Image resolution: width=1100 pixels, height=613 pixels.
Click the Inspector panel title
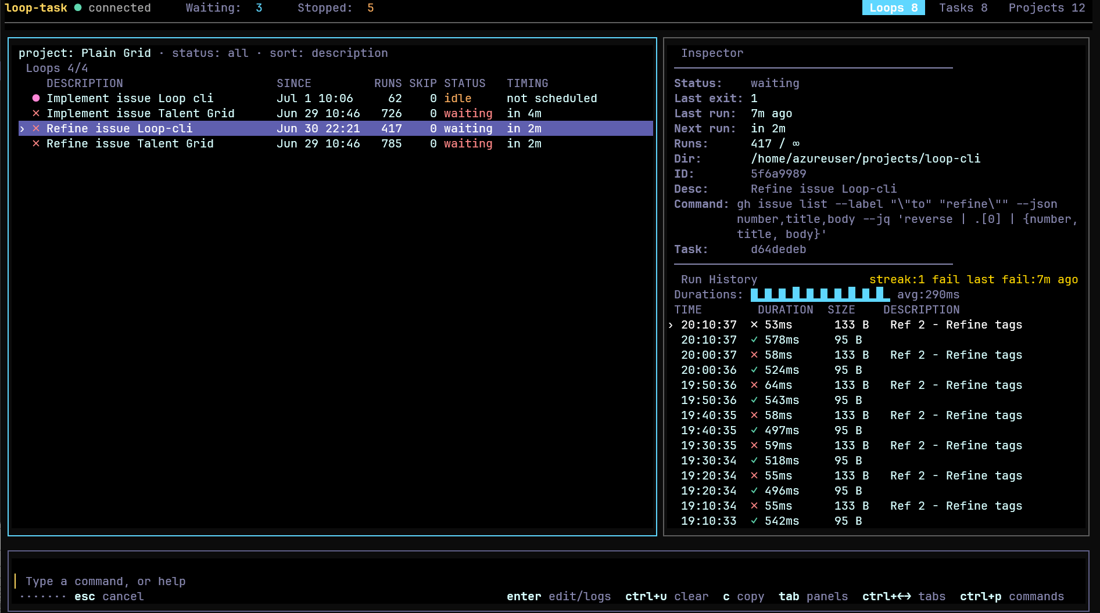click(712, 53)
